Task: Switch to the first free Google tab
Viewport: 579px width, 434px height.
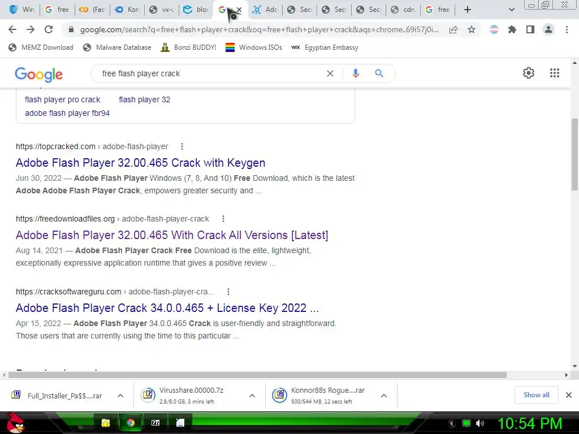Action: [x=57, y=10]
